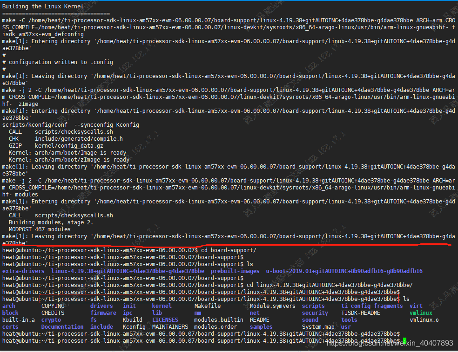Click the 'firmware' directory name
The image size is (458, 352).
pos(103,313)
